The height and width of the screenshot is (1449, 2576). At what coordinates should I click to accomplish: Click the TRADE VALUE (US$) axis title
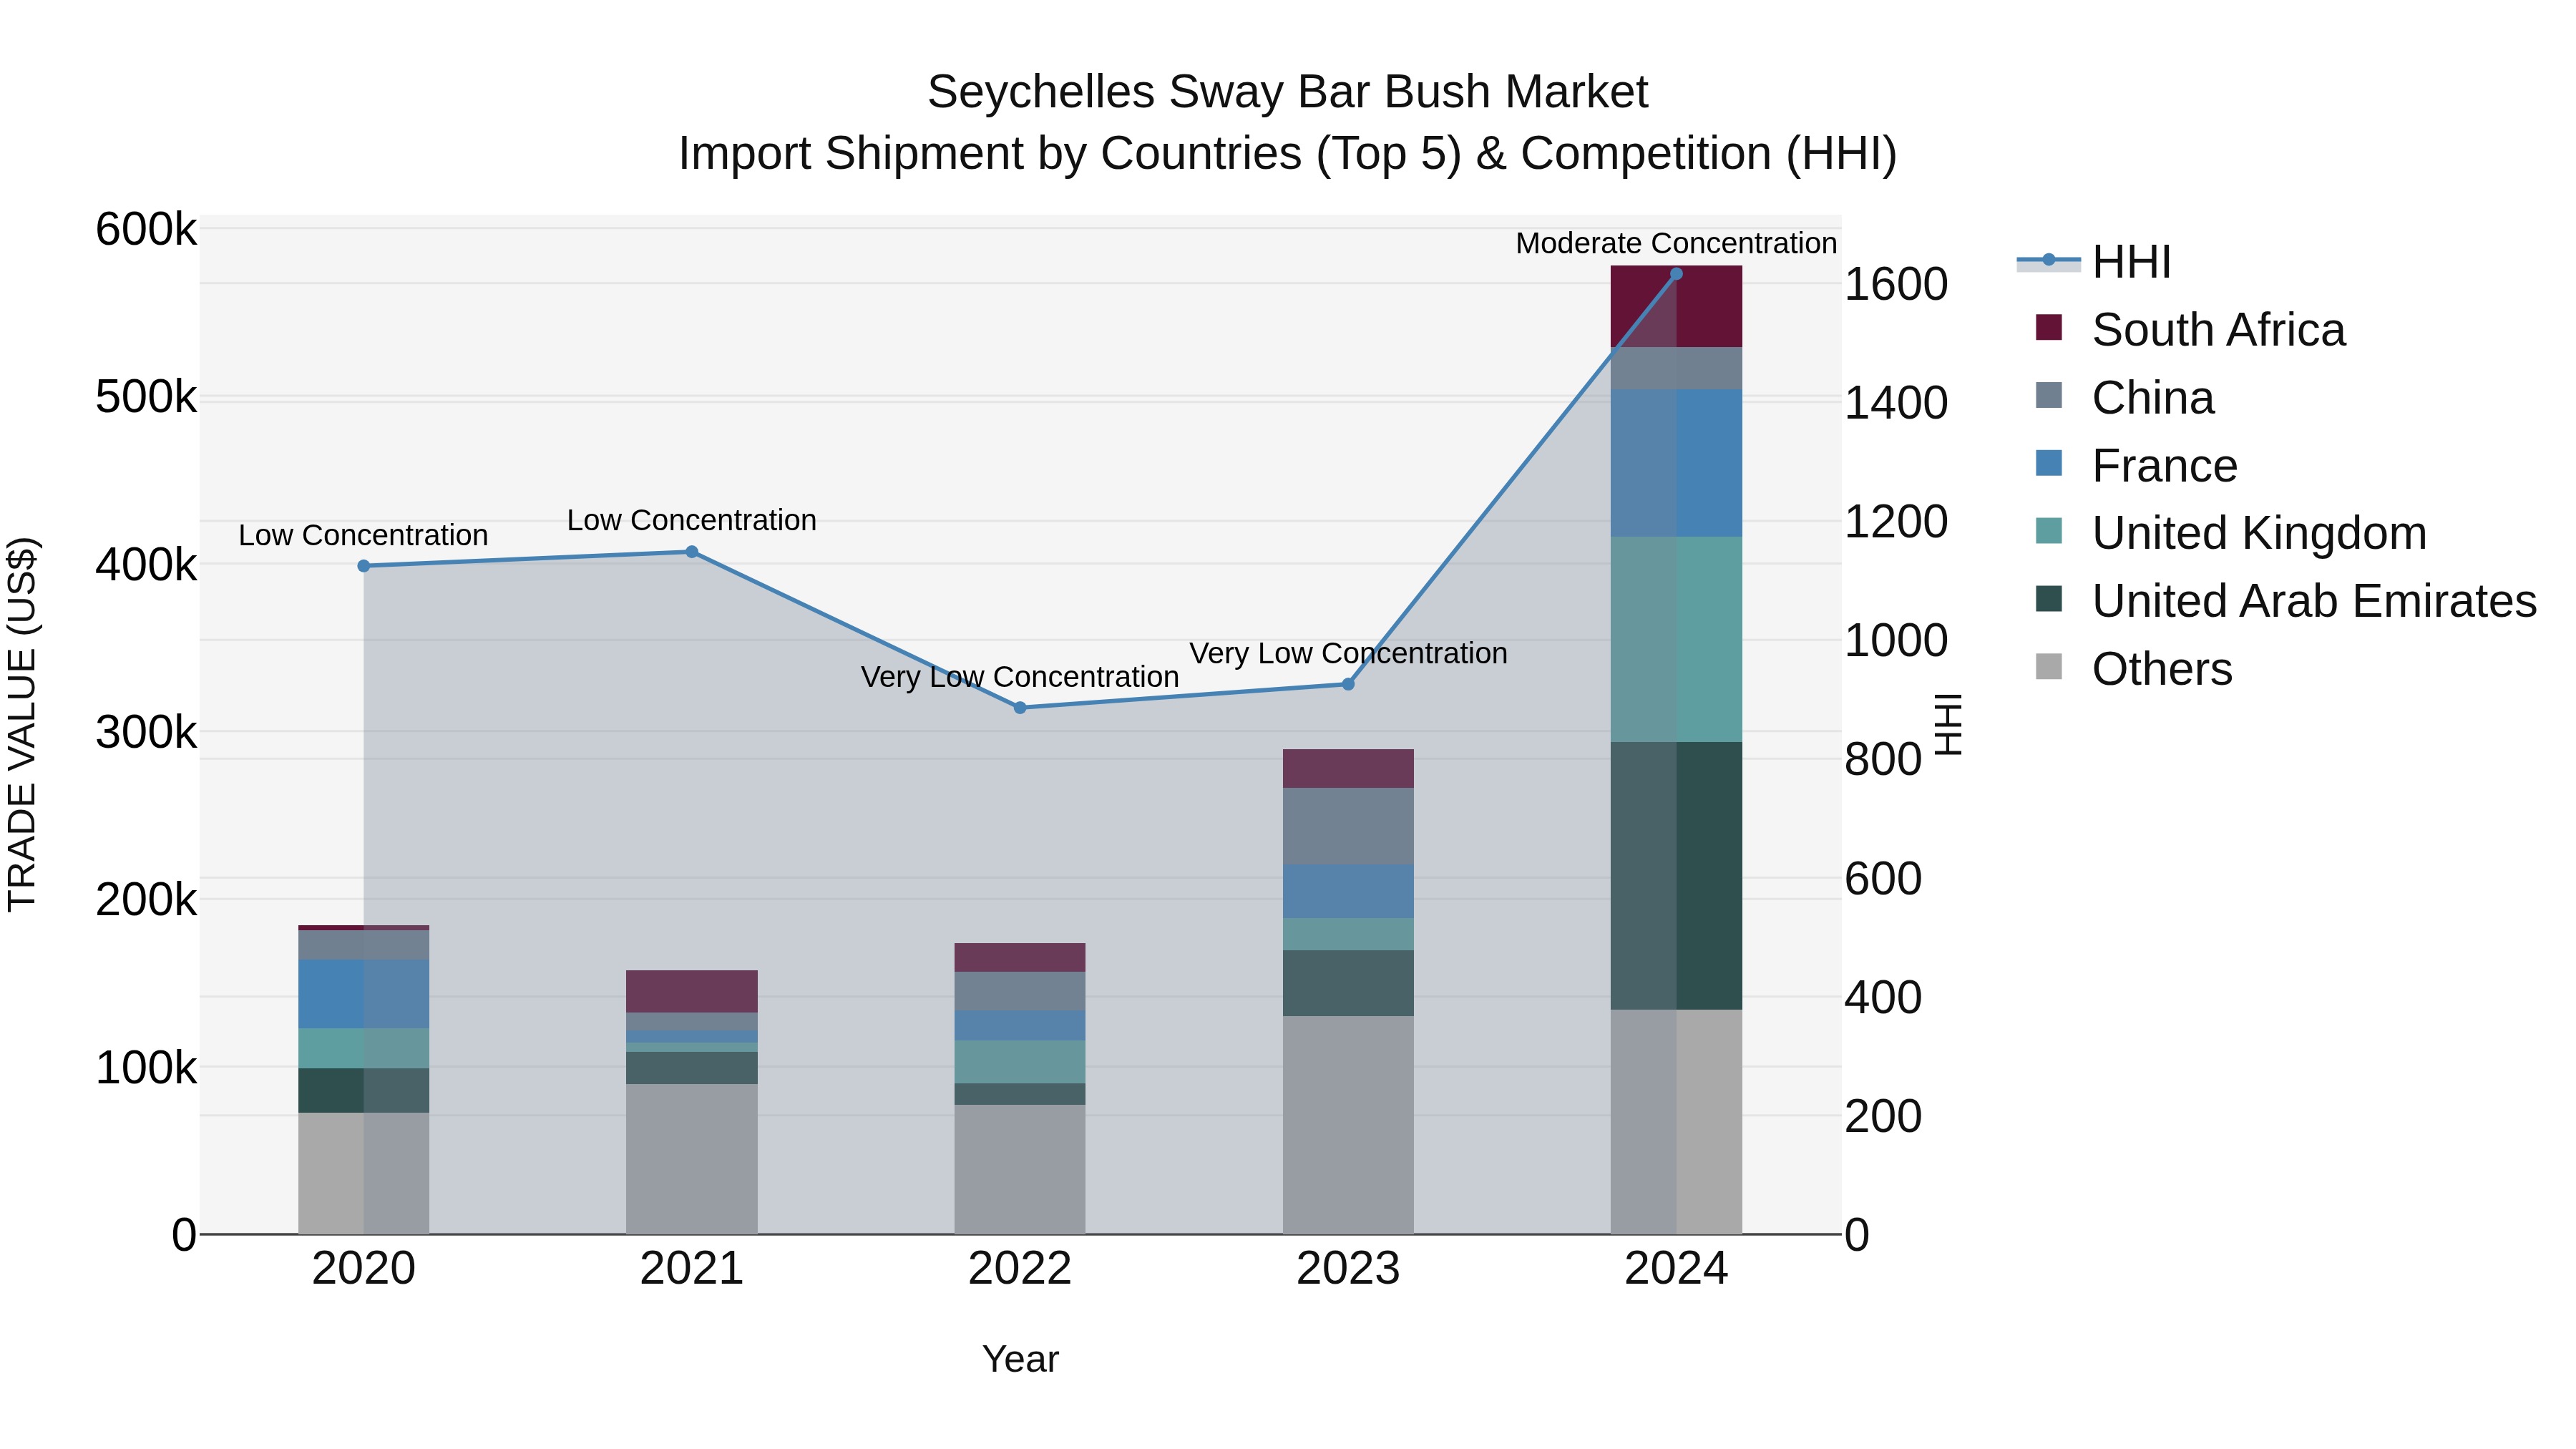coord(22,724)
